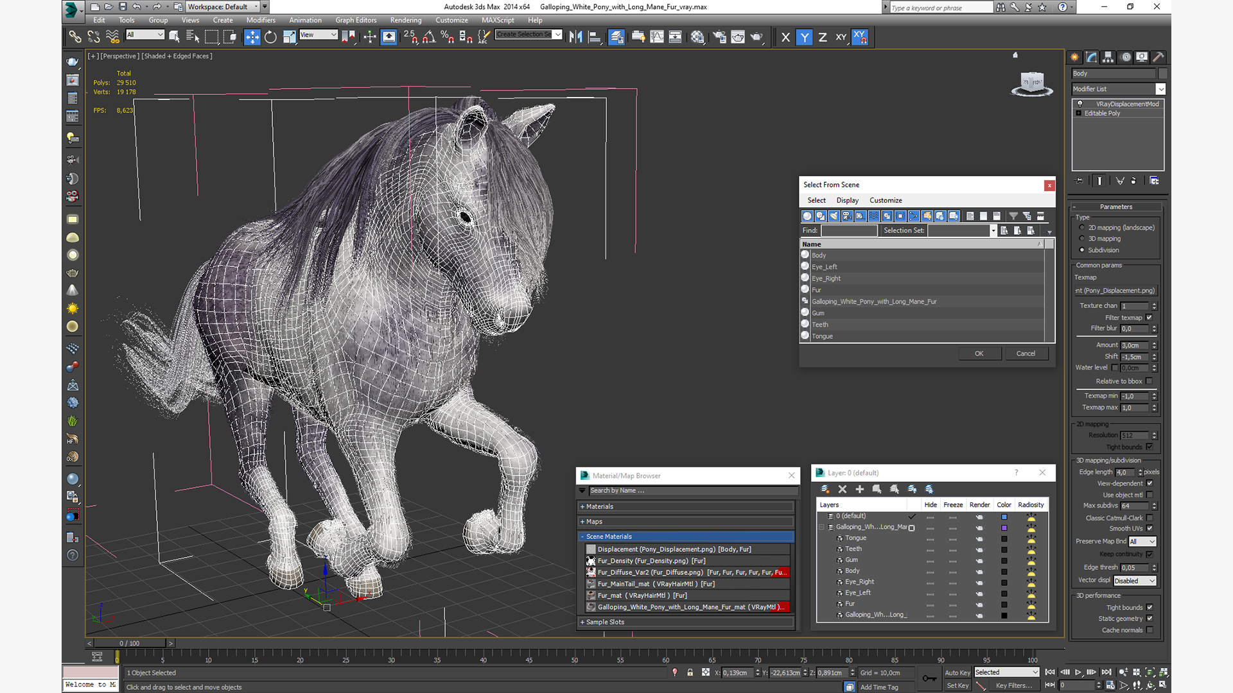
Task: Open the Selection Set dropdown in Select From Scene
Action: (993, 230)
